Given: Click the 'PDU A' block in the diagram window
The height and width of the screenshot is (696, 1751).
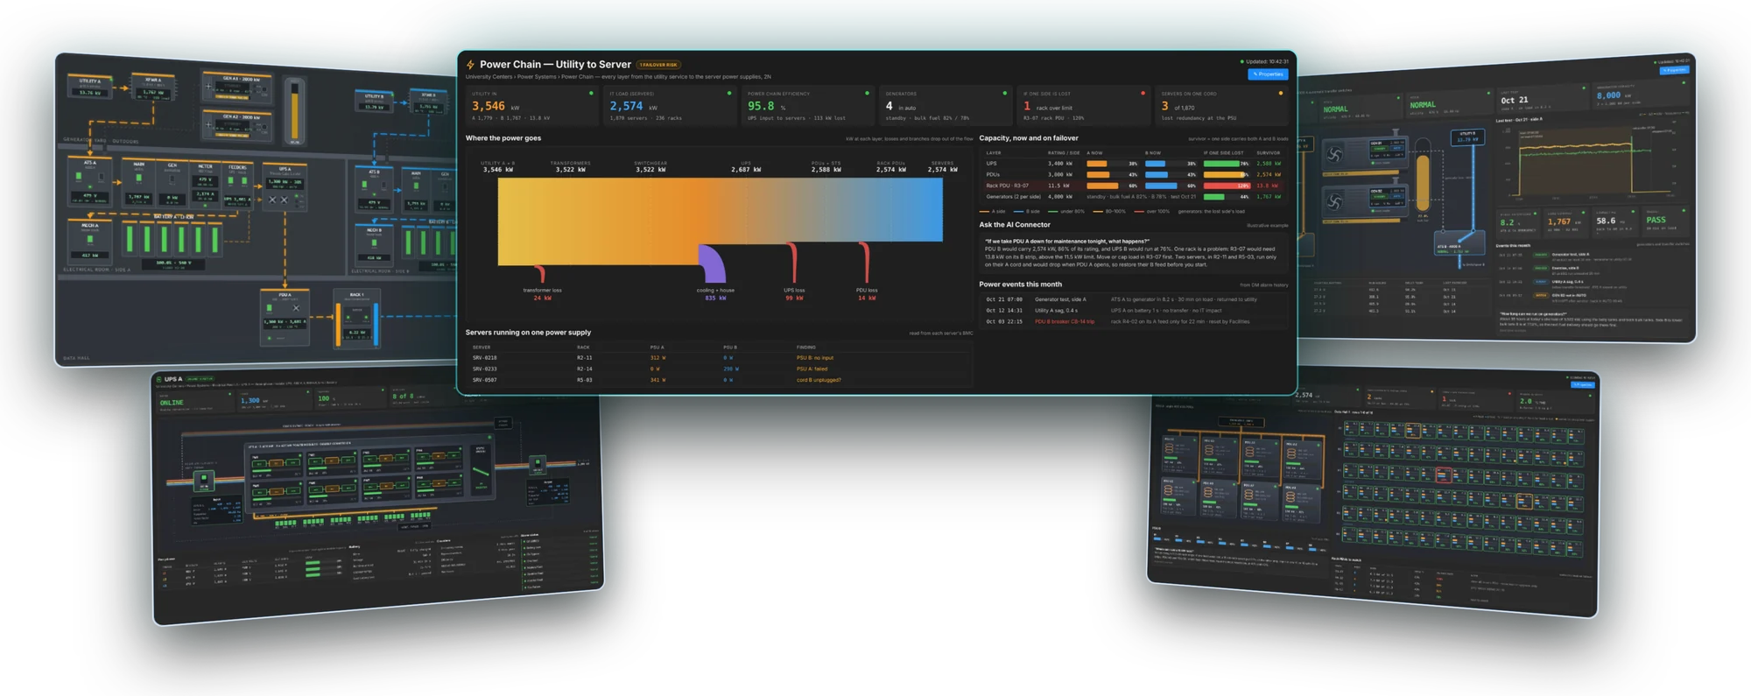Looking at the screenshot, I should pyautogui.click(x=285, y=317).
